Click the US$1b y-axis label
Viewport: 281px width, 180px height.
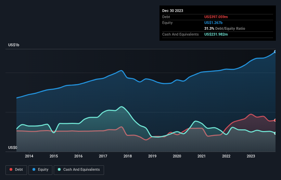tap(14, 45)
